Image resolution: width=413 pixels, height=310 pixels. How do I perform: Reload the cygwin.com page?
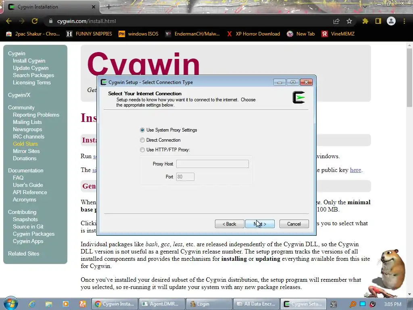click(35, 21)
